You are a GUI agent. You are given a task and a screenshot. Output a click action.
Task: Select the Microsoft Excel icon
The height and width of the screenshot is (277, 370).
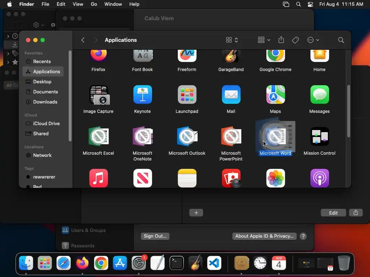click(x=99, y=136)
